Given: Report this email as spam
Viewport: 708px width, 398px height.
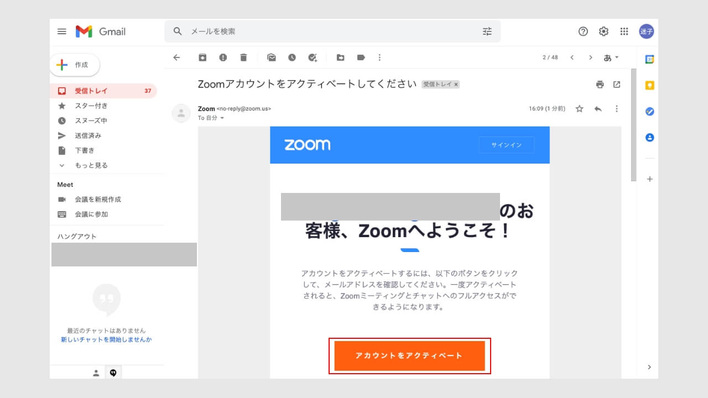Looking at the screenshot, I should (x=223, y=57).
